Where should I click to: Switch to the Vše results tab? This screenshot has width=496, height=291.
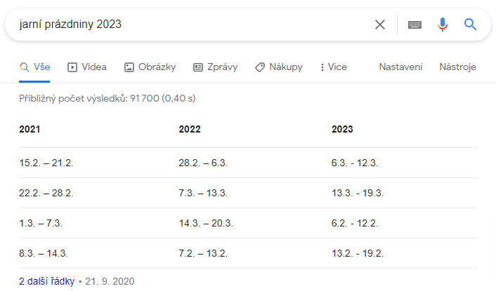tap(34, 67)
